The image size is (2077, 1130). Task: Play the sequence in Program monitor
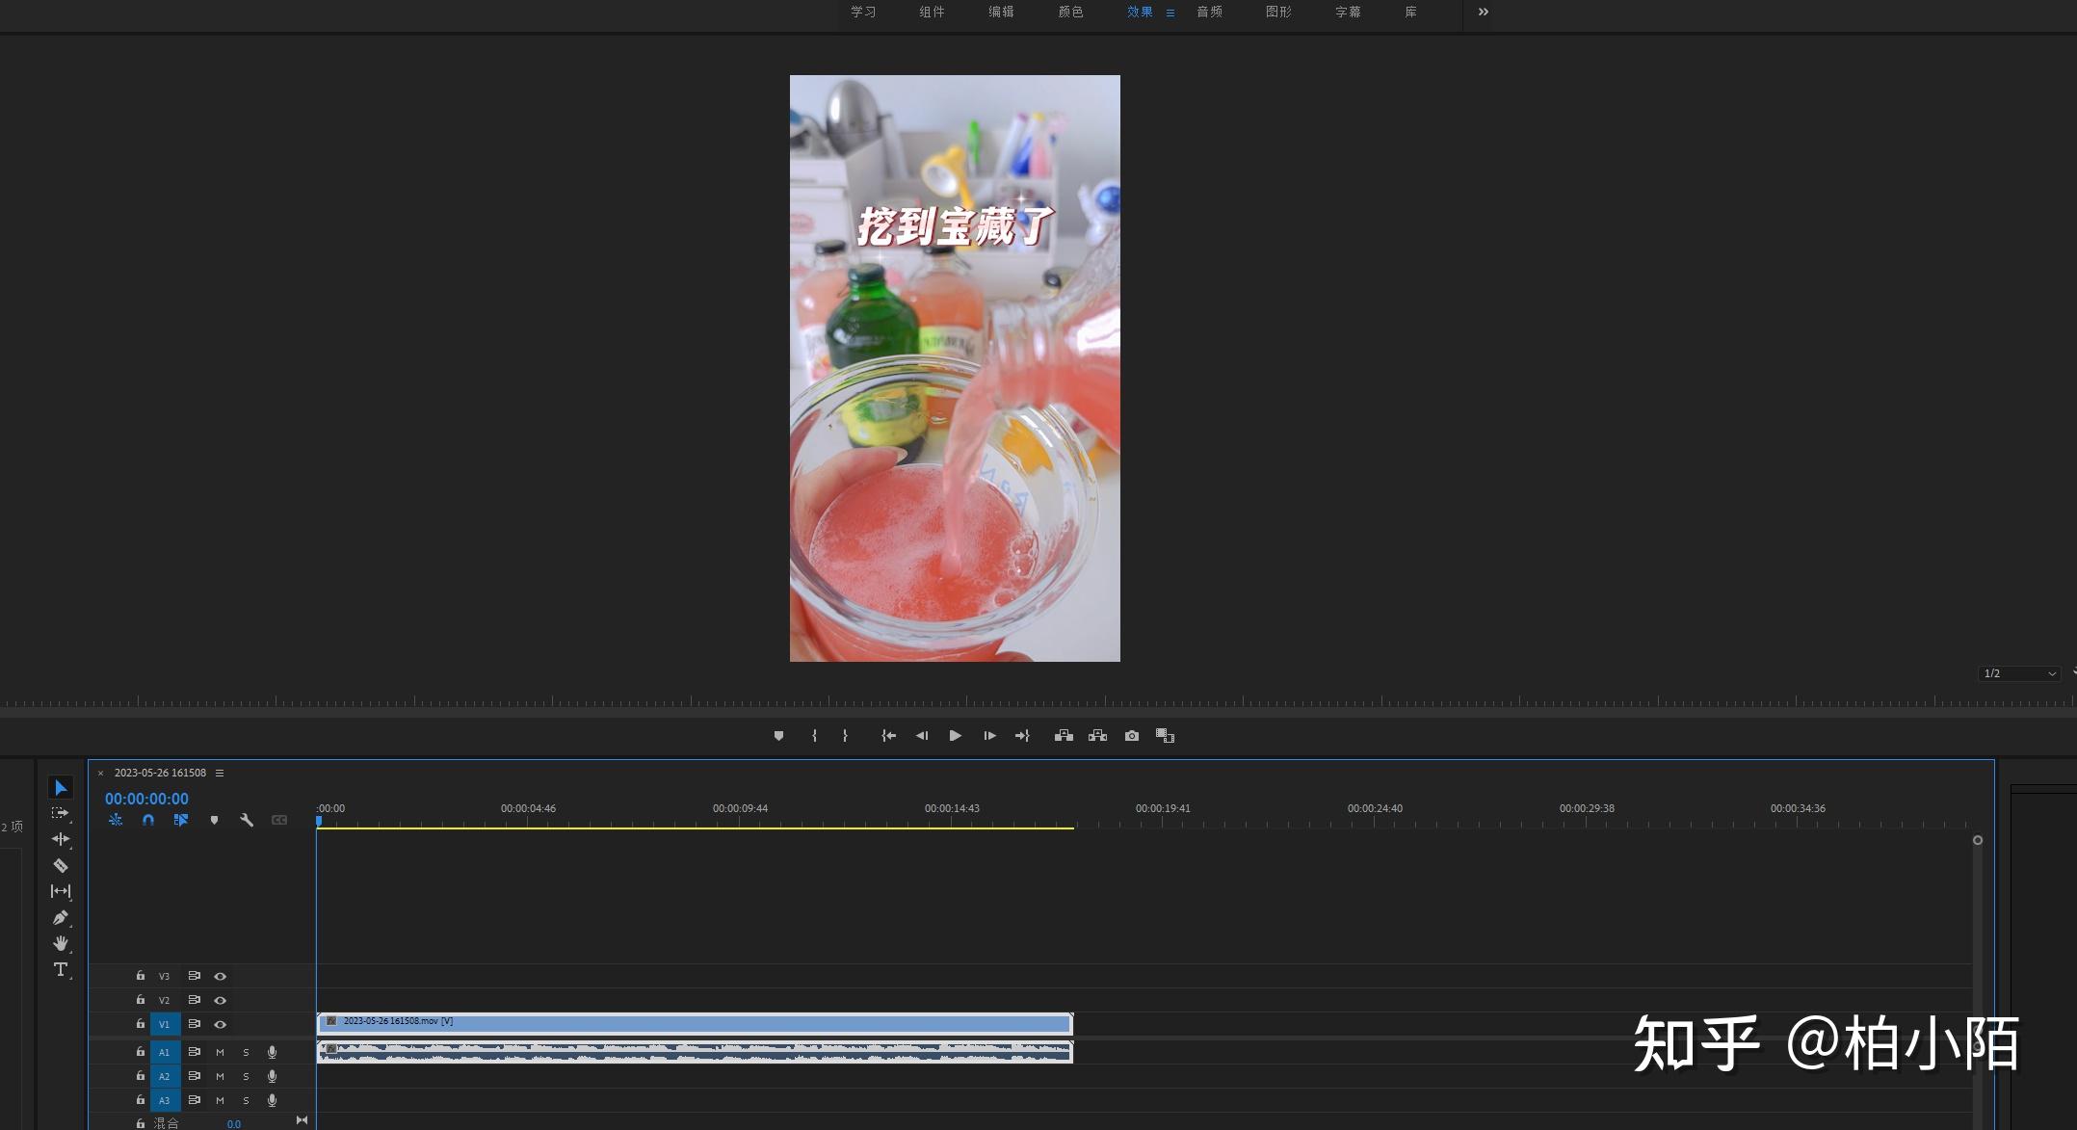[955, 736]
